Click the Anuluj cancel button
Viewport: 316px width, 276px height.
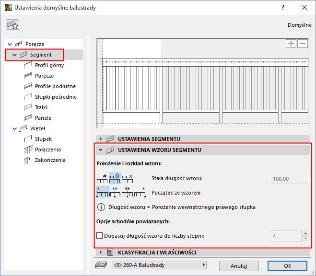[x=239, y=266]
